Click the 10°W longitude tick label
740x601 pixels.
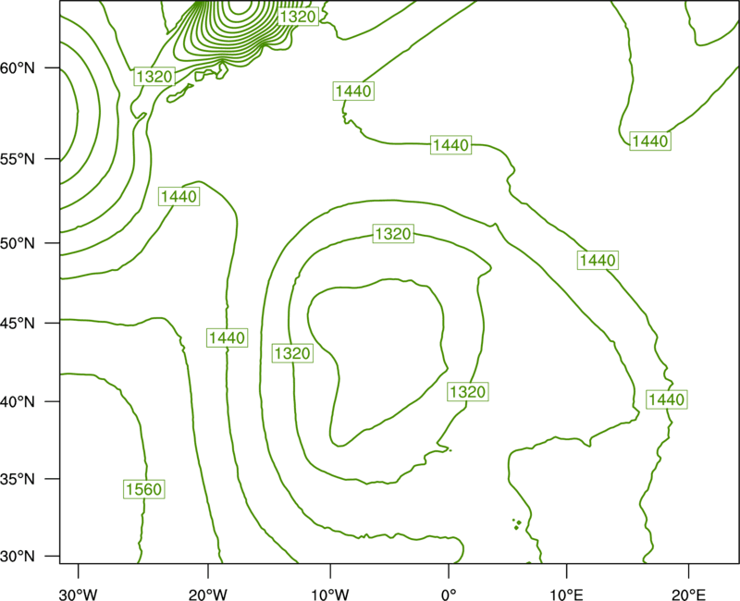(330, 595)
